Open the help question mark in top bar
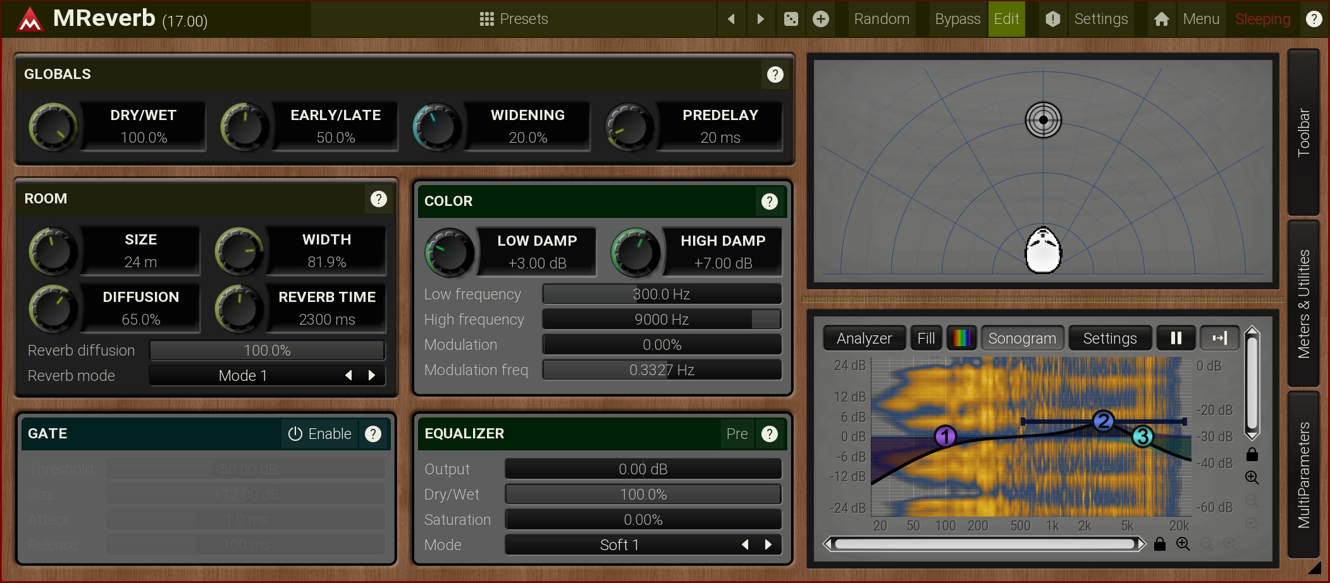 point(1314,19)
